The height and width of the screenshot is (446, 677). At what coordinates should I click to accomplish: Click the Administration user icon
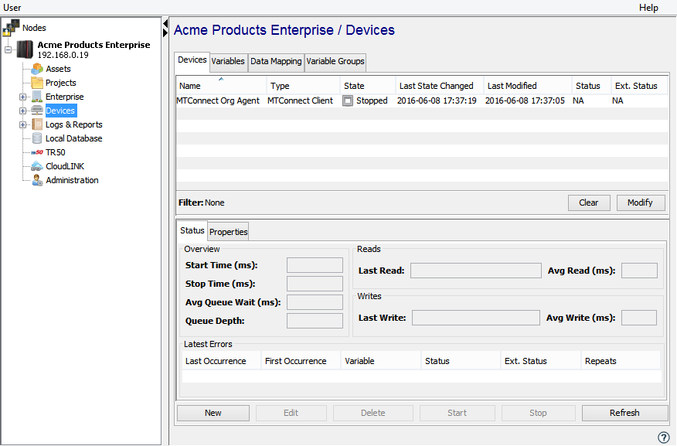click(37, 180)
